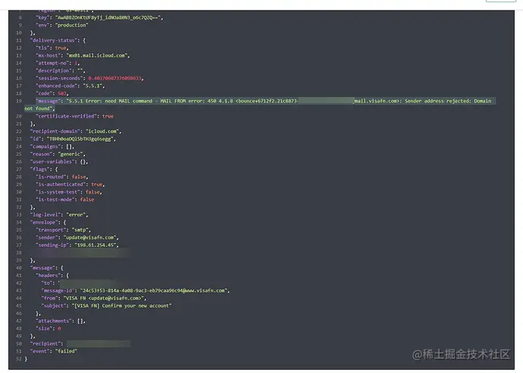The image size is (523, 373).
Task: Select the "reason": "generic" line
Action: click(x=58, y=154)
